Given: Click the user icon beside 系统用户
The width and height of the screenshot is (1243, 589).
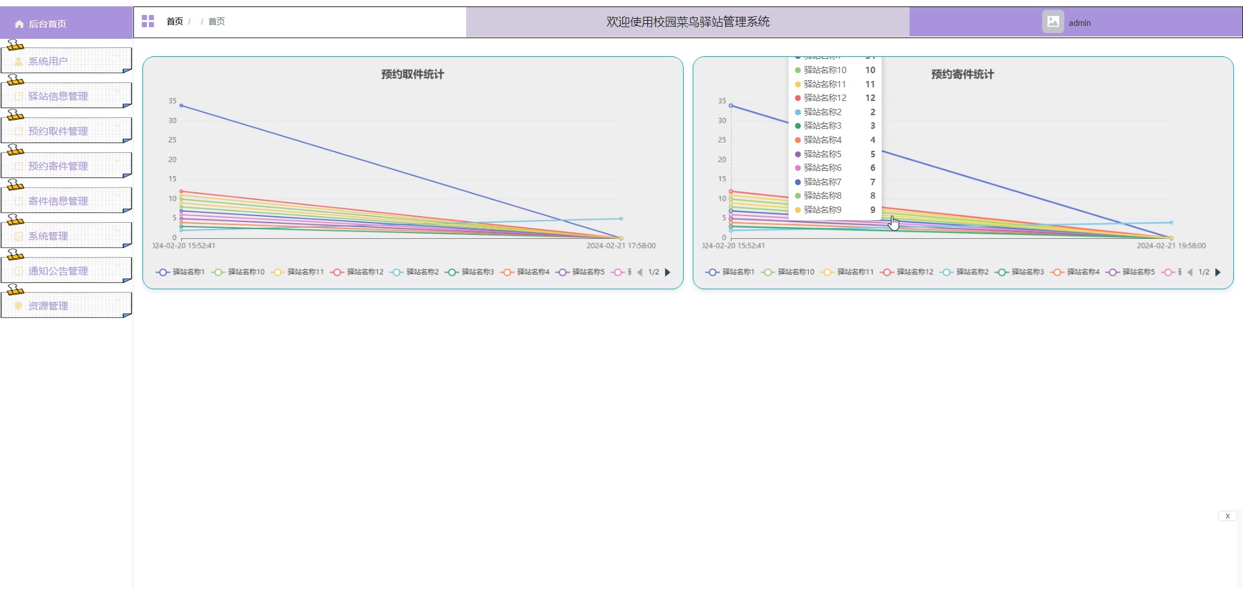Looking at the screenshot, I should (x=19, y=61).
